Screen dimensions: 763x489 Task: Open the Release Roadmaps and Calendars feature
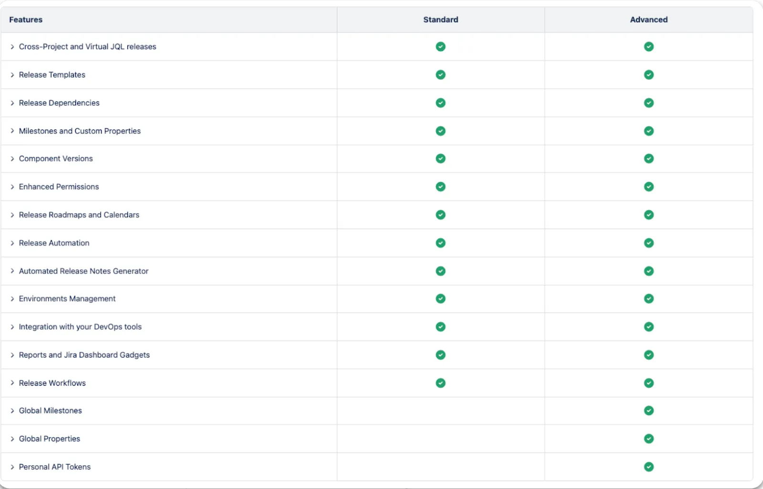(79, 215)
